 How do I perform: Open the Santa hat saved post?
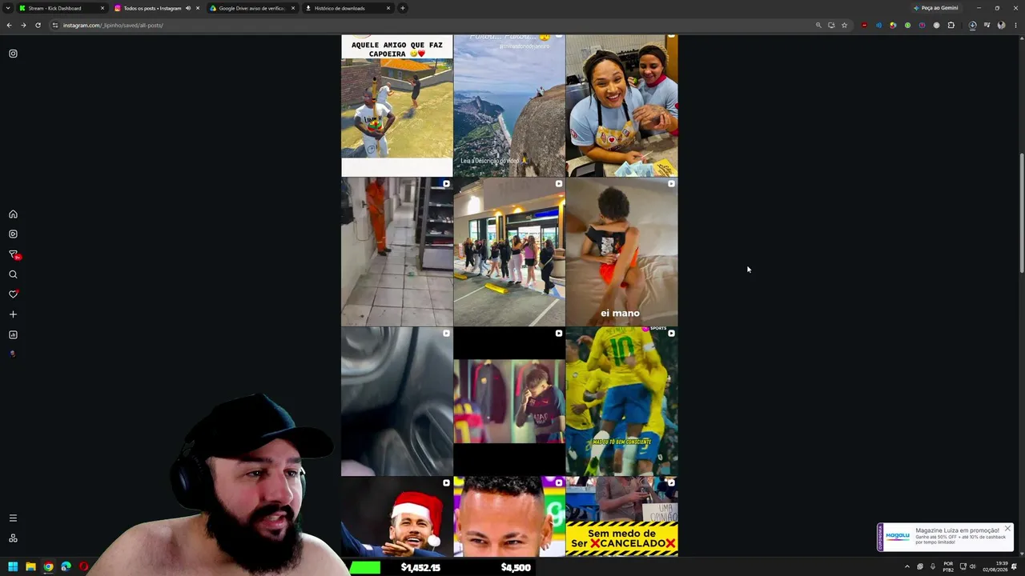pyautogui.click(x=397, y=517)
